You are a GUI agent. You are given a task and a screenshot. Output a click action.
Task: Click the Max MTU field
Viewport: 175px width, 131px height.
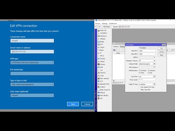tap(147, 51)
